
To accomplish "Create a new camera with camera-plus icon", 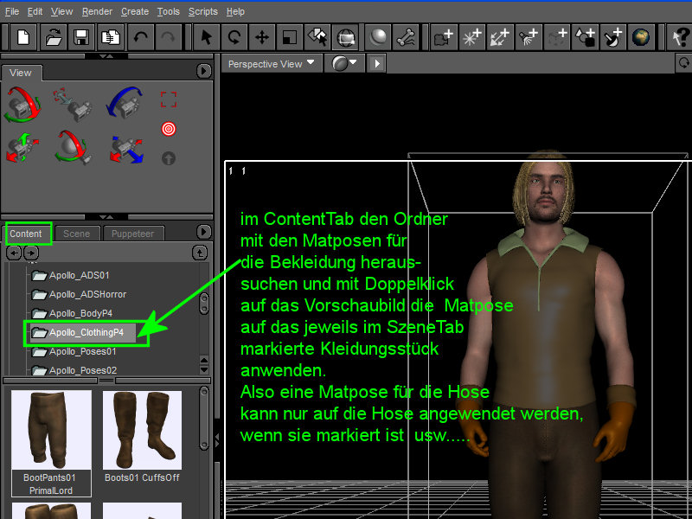I will click(x=444, y=37).
